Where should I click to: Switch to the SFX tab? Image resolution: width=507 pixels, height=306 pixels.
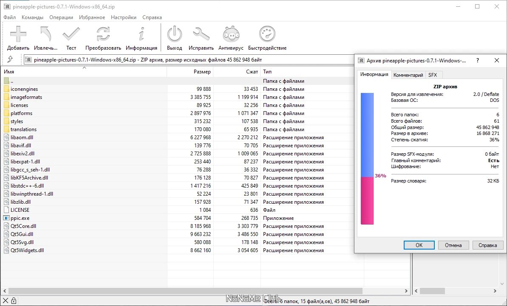click(x=432, y=75)
